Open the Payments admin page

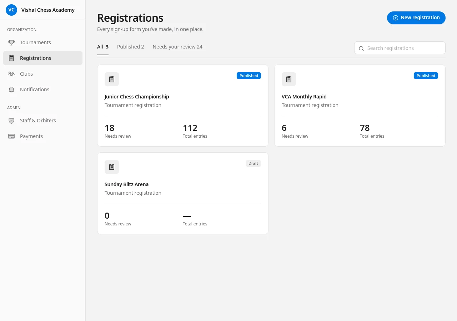click(43, 136)
